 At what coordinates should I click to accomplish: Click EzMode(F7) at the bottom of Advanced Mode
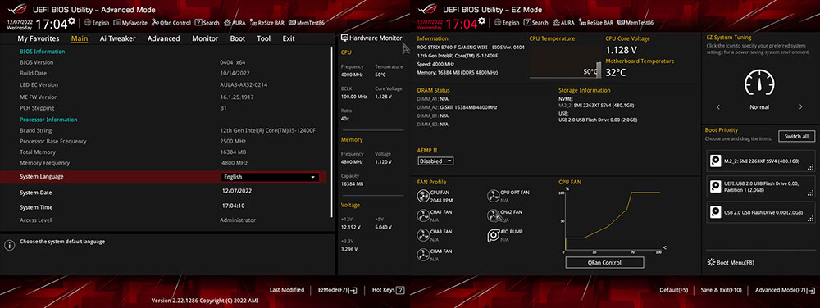tap(337, 290)
